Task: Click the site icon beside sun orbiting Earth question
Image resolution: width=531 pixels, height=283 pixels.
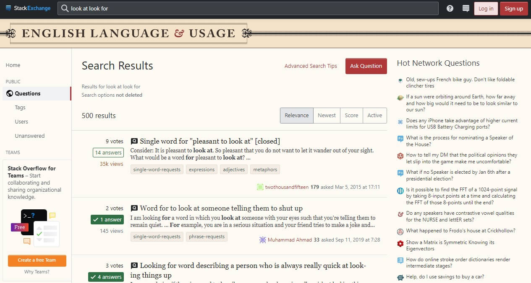Action: point(400,98)
